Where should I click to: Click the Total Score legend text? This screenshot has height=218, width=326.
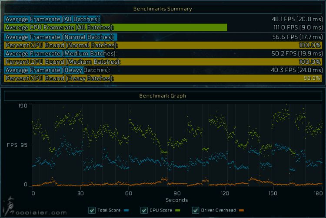pos(109,210)
